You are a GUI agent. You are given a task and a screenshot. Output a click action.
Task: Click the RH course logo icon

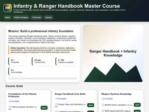pyautogui.click(x=7, y=8)
